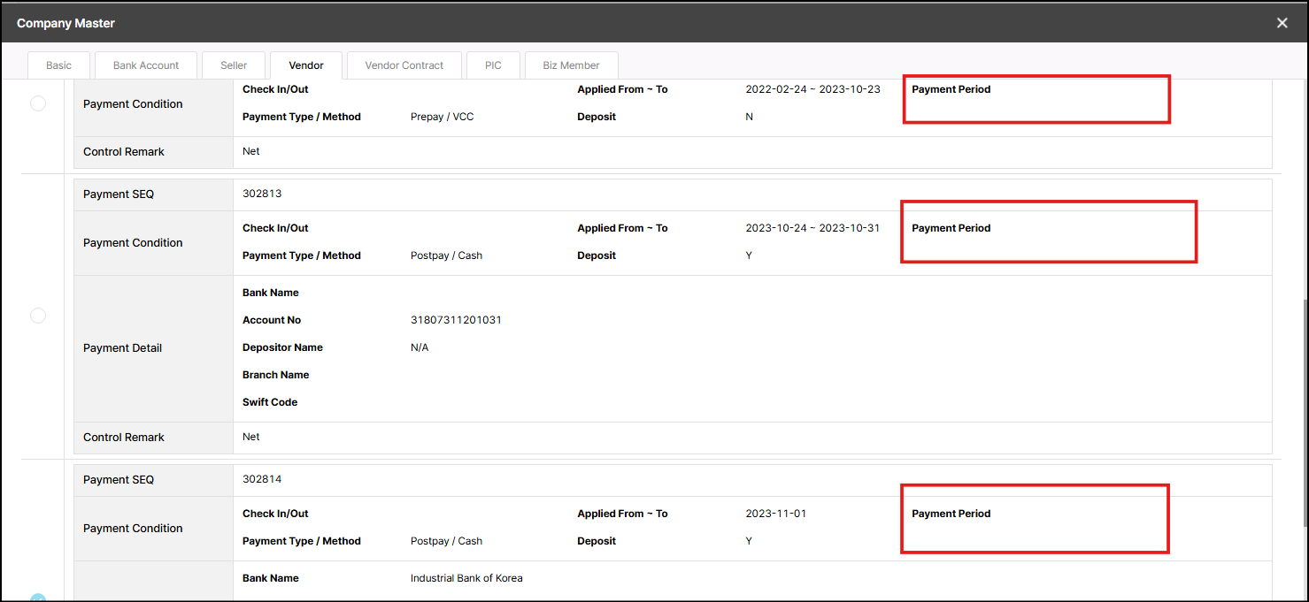This screenshot has height=602, width=1309.
Task: Switch to the Basic tab
Action: (59, 65)
